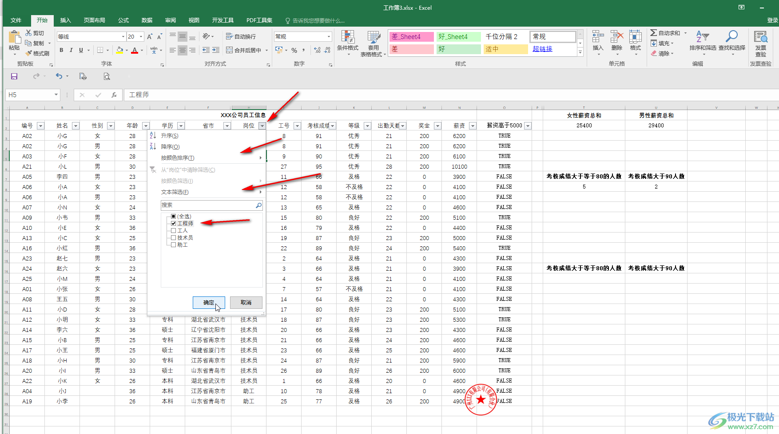
Task: Expand the Name Box dropdown next to H5
Action: coord(56,95)
